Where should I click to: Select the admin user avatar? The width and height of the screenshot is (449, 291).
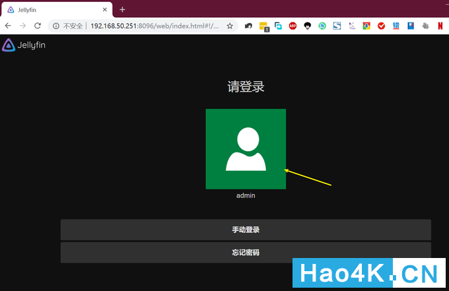[246, 148]
